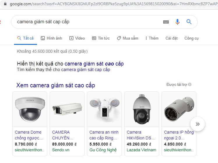Viewport: 218px width, 163px height.
Task: Click the Lazada Vietnam seller name
Action: coord(141,150)
